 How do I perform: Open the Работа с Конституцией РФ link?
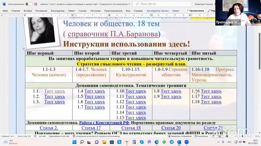[104, 122]
